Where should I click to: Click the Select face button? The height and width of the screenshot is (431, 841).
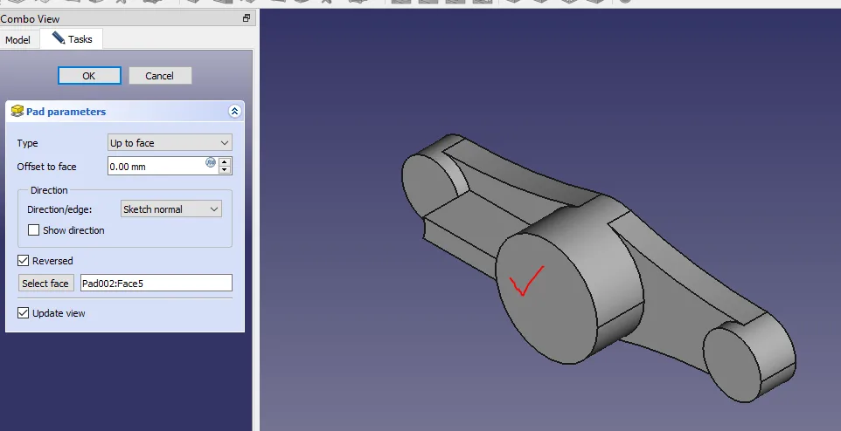(45, 284)
